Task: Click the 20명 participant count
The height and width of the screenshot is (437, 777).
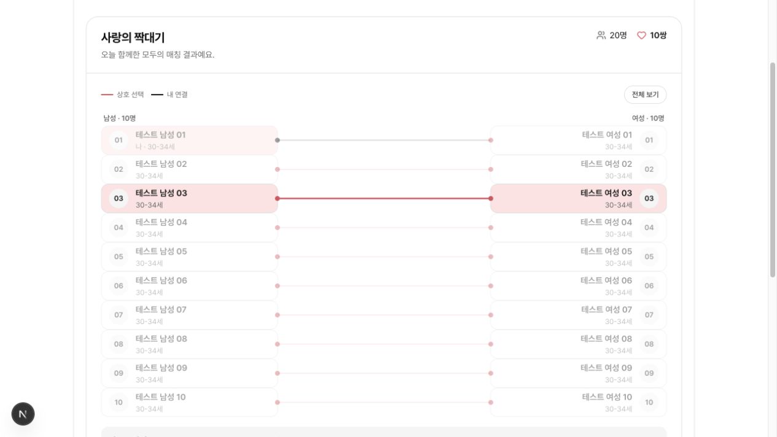Action: 618,36
